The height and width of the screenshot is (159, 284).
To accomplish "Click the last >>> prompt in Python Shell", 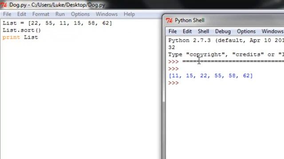I will [174, 83].
